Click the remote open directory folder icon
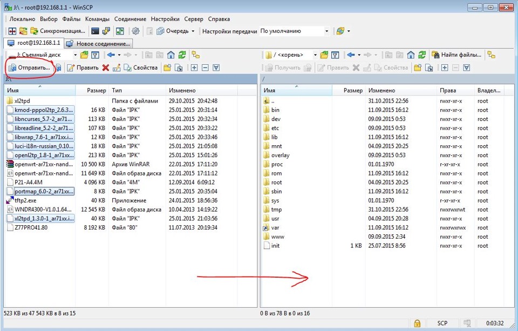The height and width of the screenshot is (331, 518). click(324, 55)
